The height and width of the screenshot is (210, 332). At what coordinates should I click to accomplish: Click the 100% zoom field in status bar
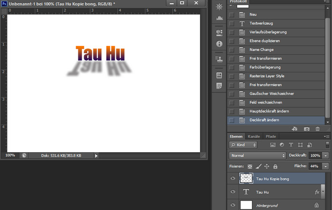pos(10,155)
